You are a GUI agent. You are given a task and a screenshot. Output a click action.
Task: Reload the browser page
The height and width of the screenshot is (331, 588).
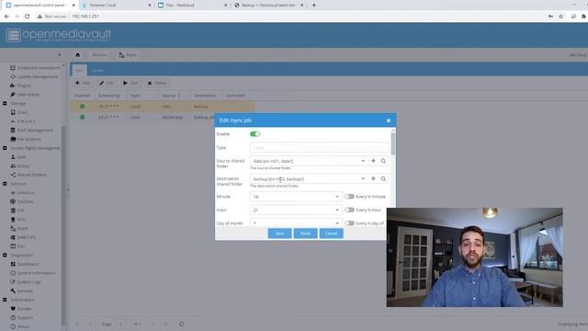pos(27,17)
